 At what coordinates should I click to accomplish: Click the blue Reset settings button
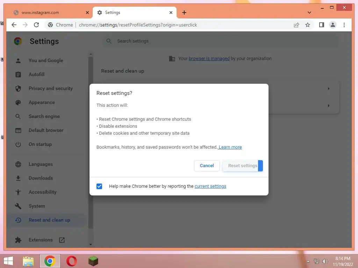point(243,166)
